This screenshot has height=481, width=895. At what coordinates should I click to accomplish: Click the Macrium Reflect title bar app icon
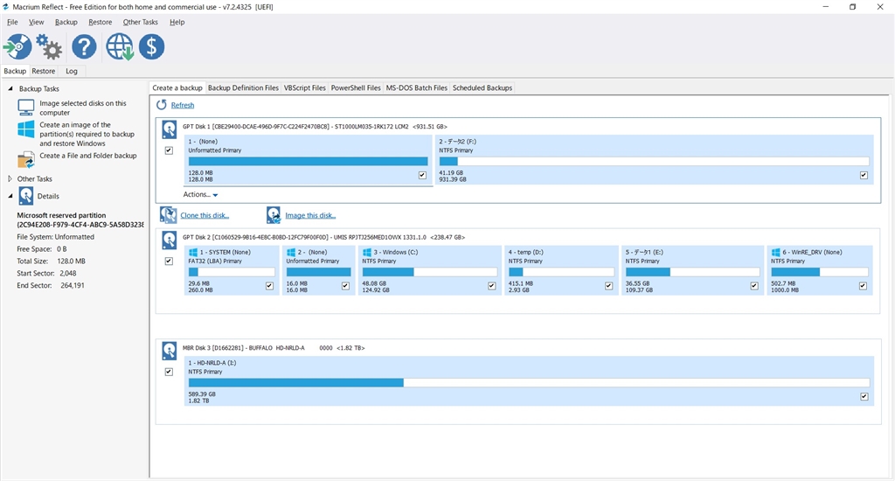(x=6, y=7)
